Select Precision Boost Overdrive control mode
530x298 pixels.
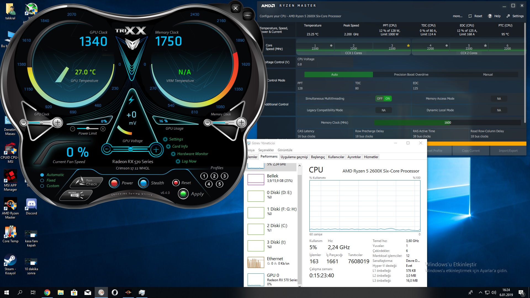coord(411,74)
